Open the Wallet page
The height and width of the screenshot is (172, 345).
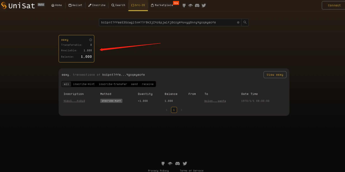click(75, 5)
